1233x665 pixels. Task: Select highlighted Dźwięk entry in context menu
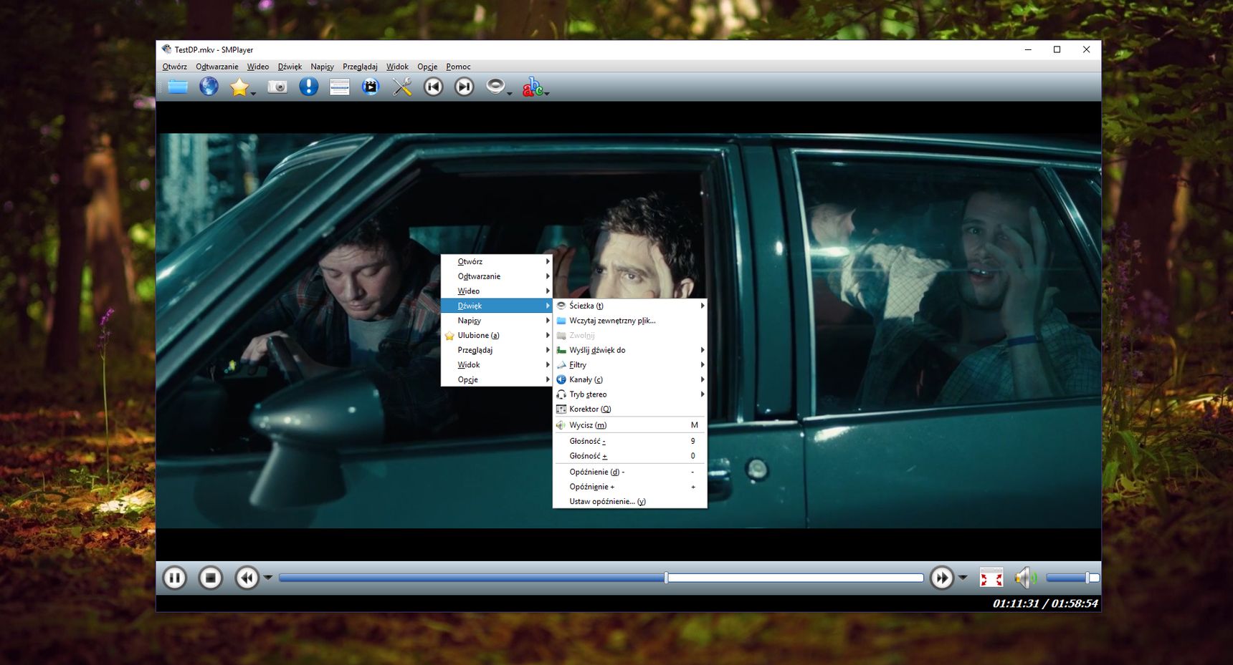[496, 306]
